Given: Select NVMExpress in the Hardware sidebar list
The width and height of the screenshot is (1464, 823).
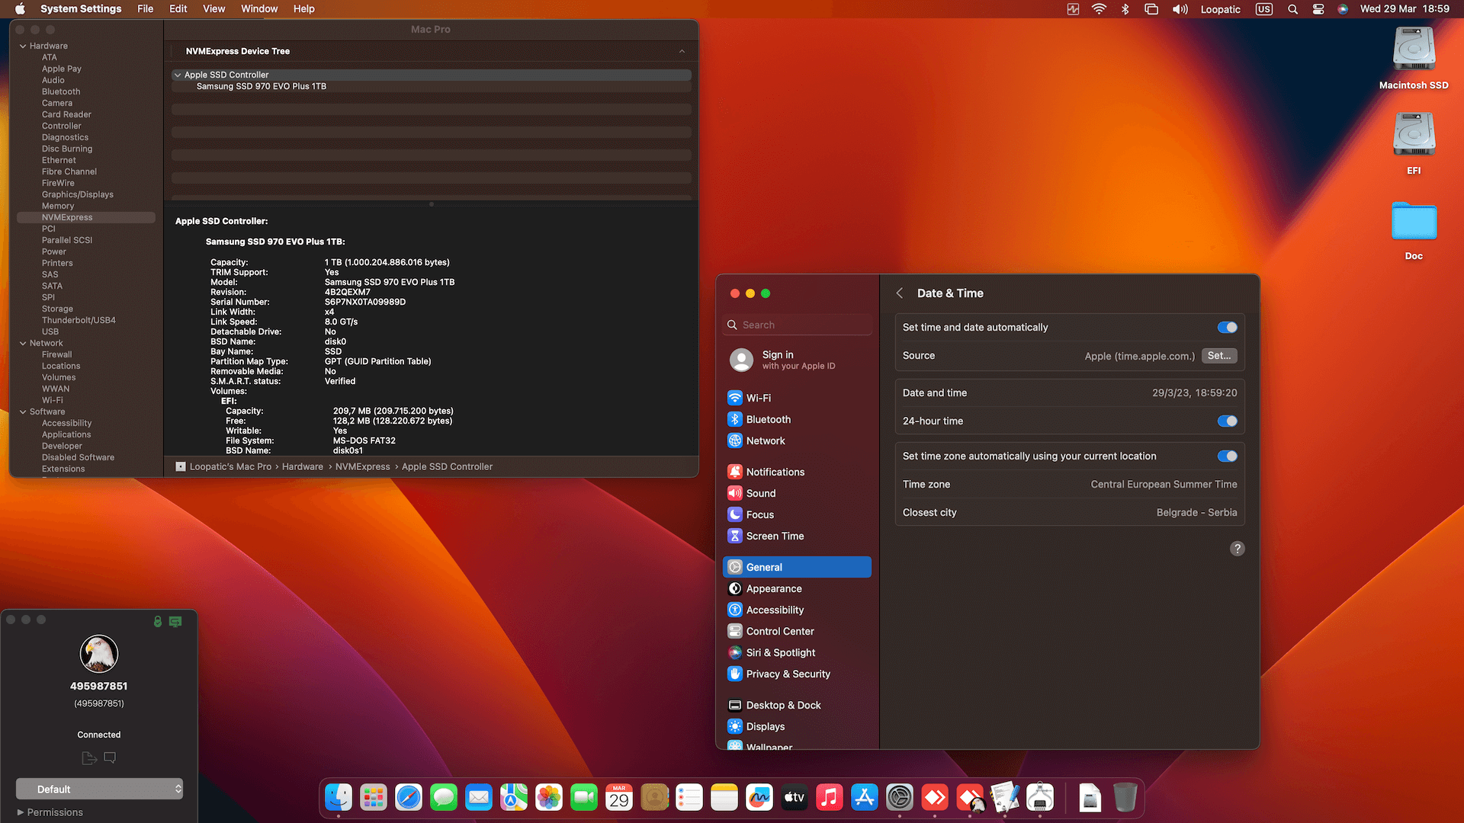Looking at the screenshot, I should tap(67, 217).
